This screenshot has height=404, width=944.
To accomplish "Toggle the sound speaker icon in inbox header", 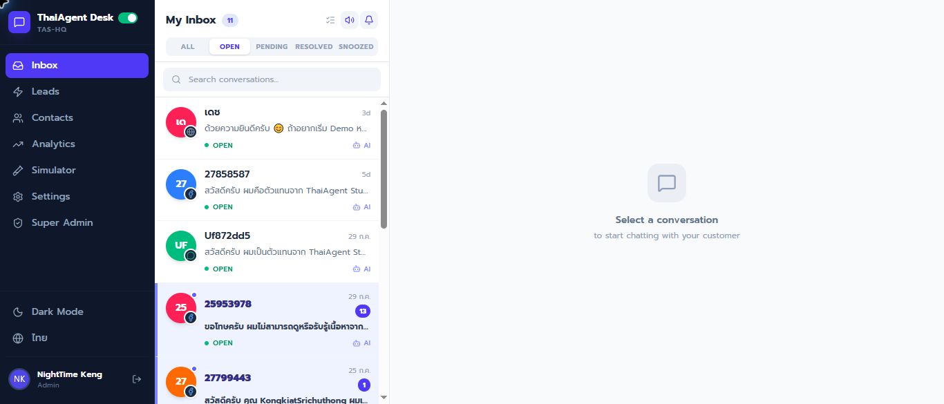I will 350,20.
